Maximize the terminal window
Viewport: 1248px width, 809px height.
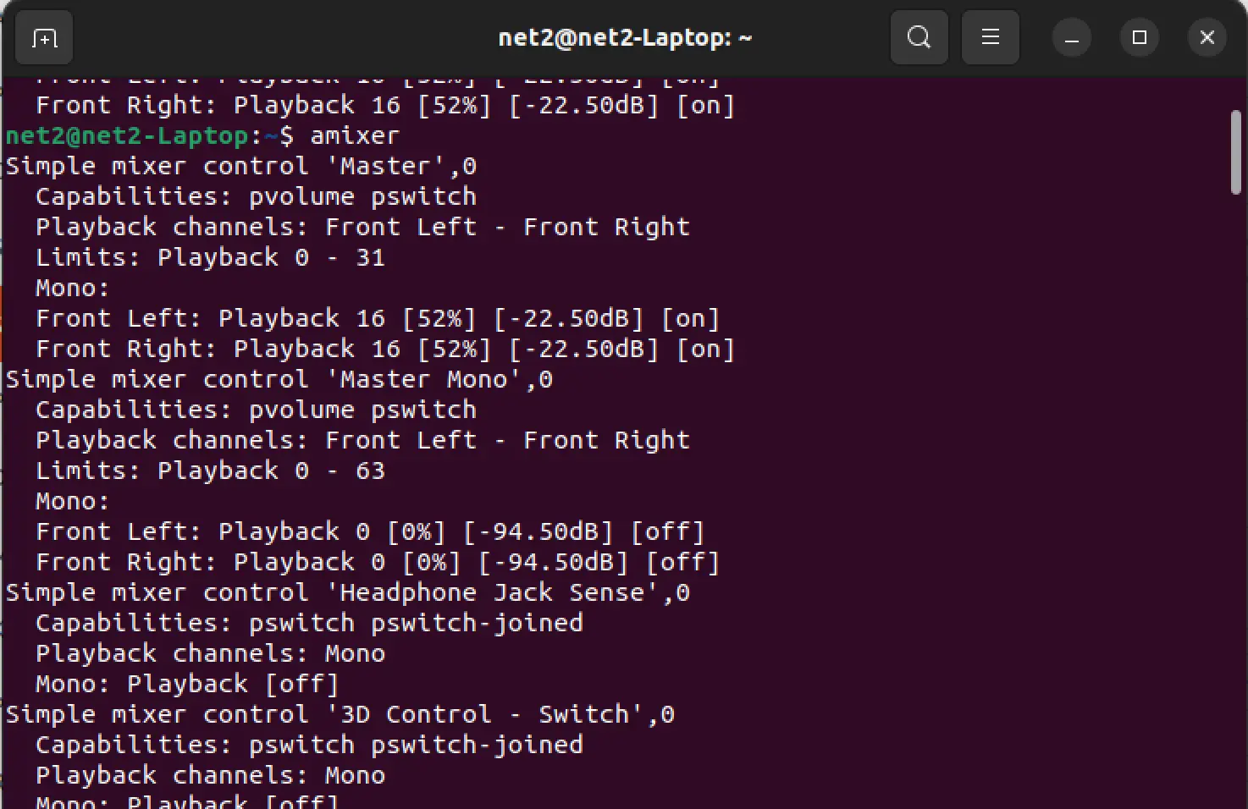click(x=1139, y=38)
